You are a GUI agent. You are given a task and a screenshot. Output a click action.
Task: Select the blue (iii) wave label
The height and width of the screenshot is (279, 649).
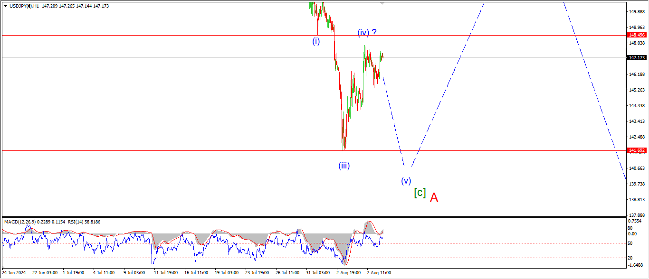344,166
